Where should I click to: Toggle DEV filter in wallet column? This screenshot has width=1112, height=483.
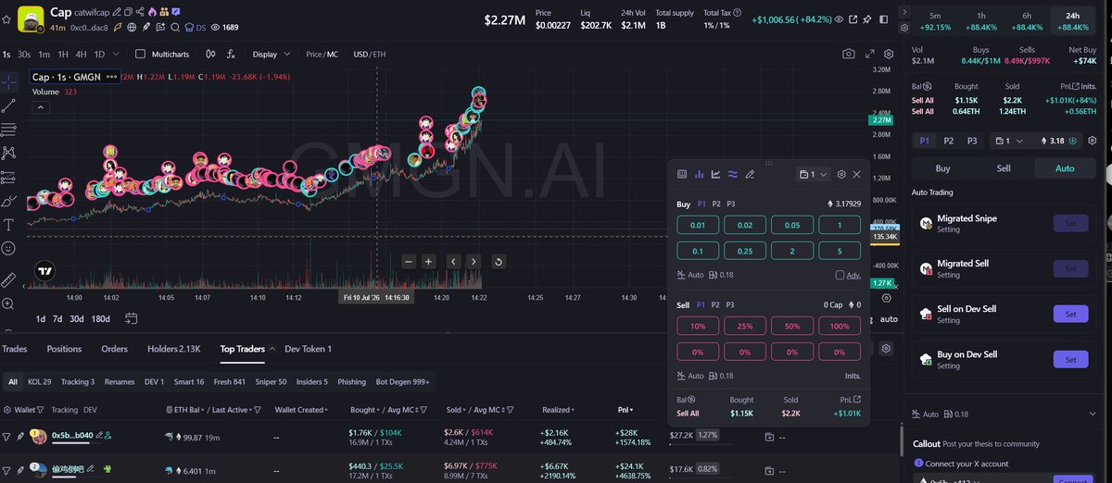(90, 409)
